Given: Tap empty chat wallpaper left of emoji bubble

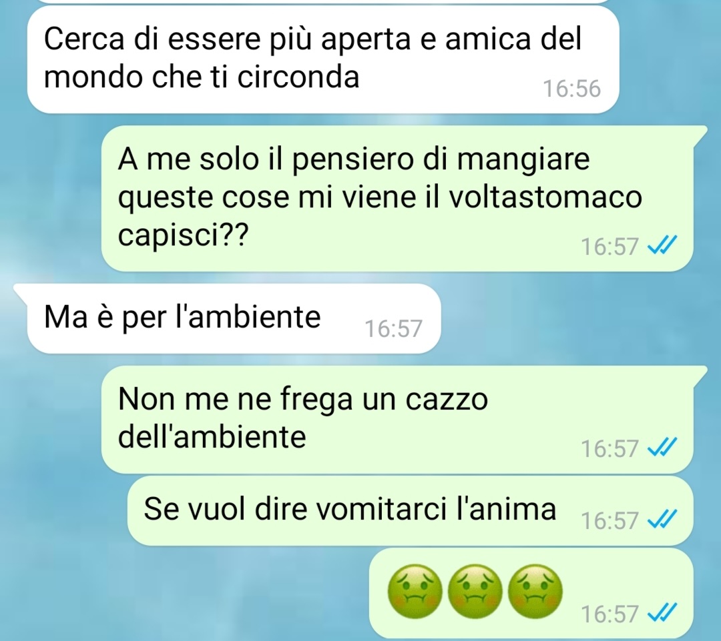Looking at the screenshot, I should 184,593.
